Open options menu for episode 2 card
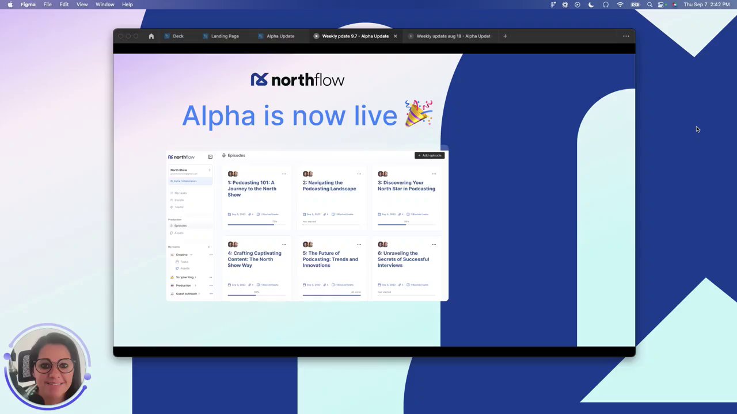This screenshot has width=737, height=414. (x=359, y=174)
